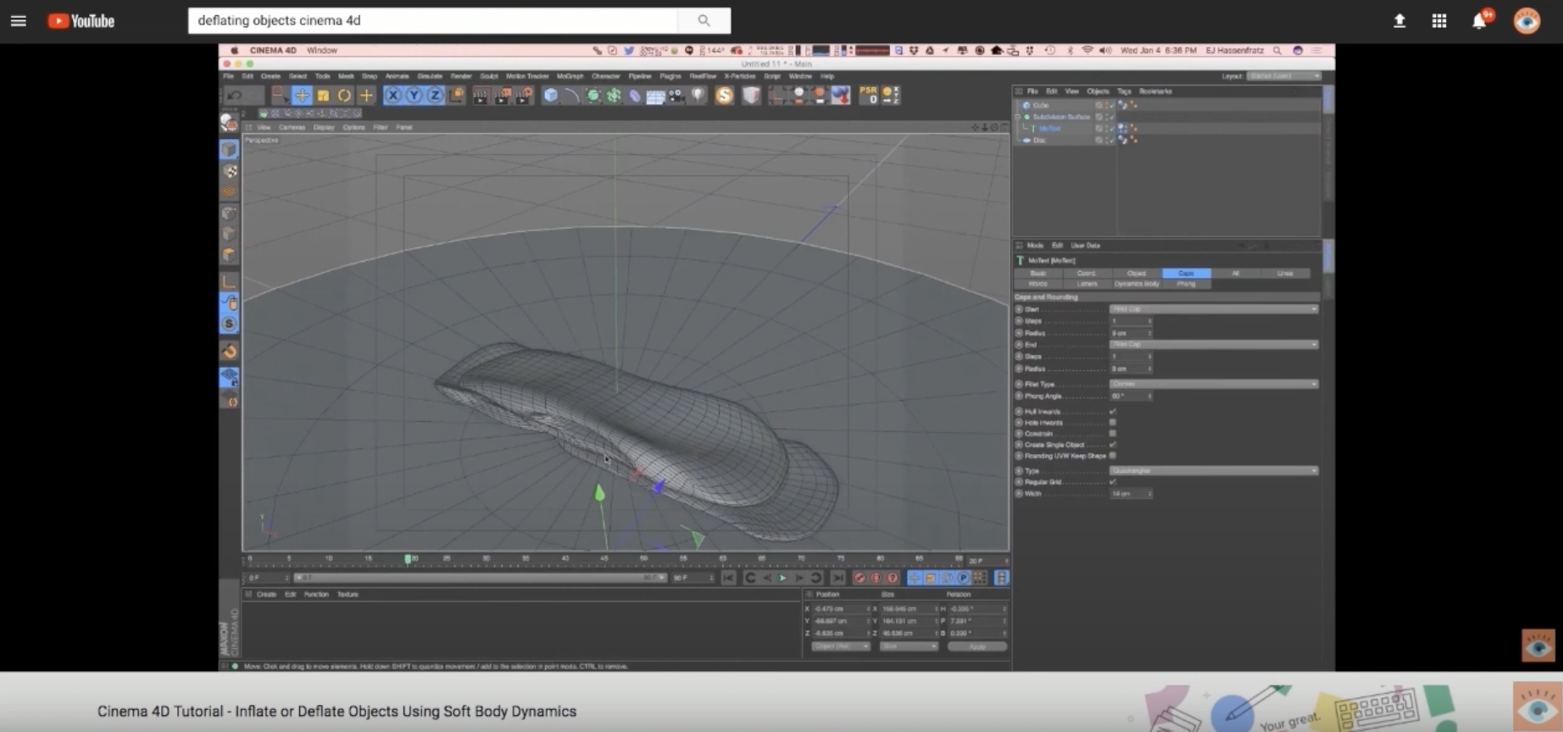Click the Apply button in coordinates panel
Viewport: 1563px width, 732px height.
(977, 646)
